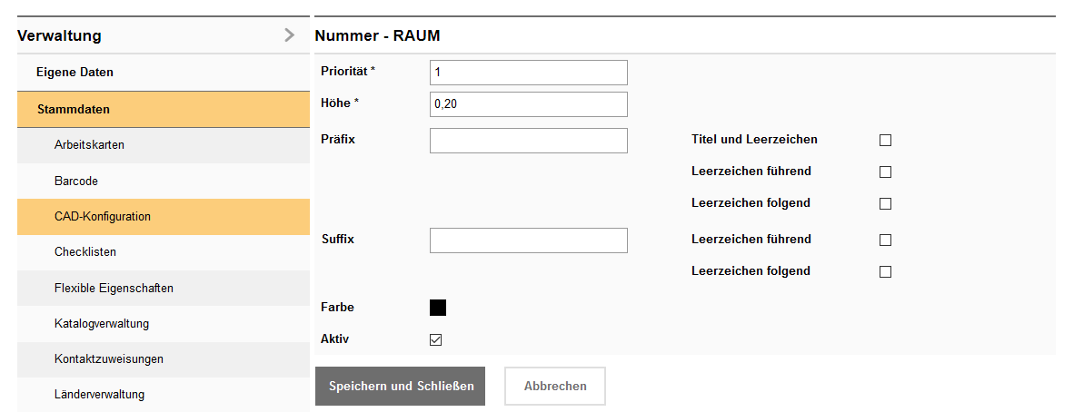Select Stammdaten menu section
Screen dimensions: 1074x412
coord(73,109)
